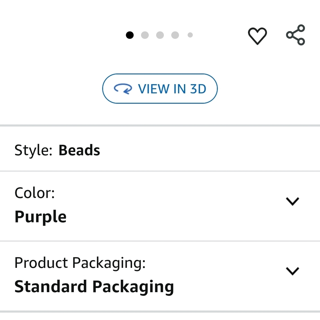Jump to second image carousel dot
The width and height of the screenshot is (320, 320).
(x=145, y=35)
